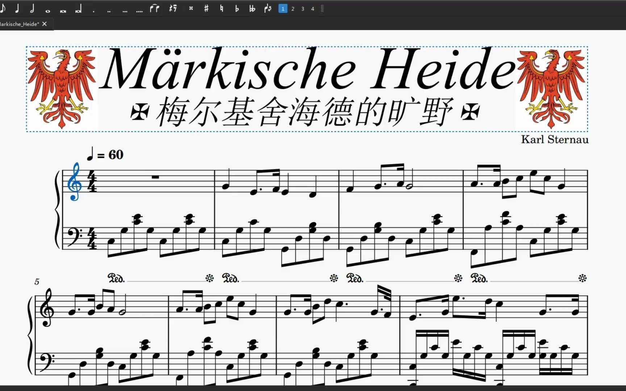
Task: Select the treble clef of the second system
Action: click(x=46, y=308)
